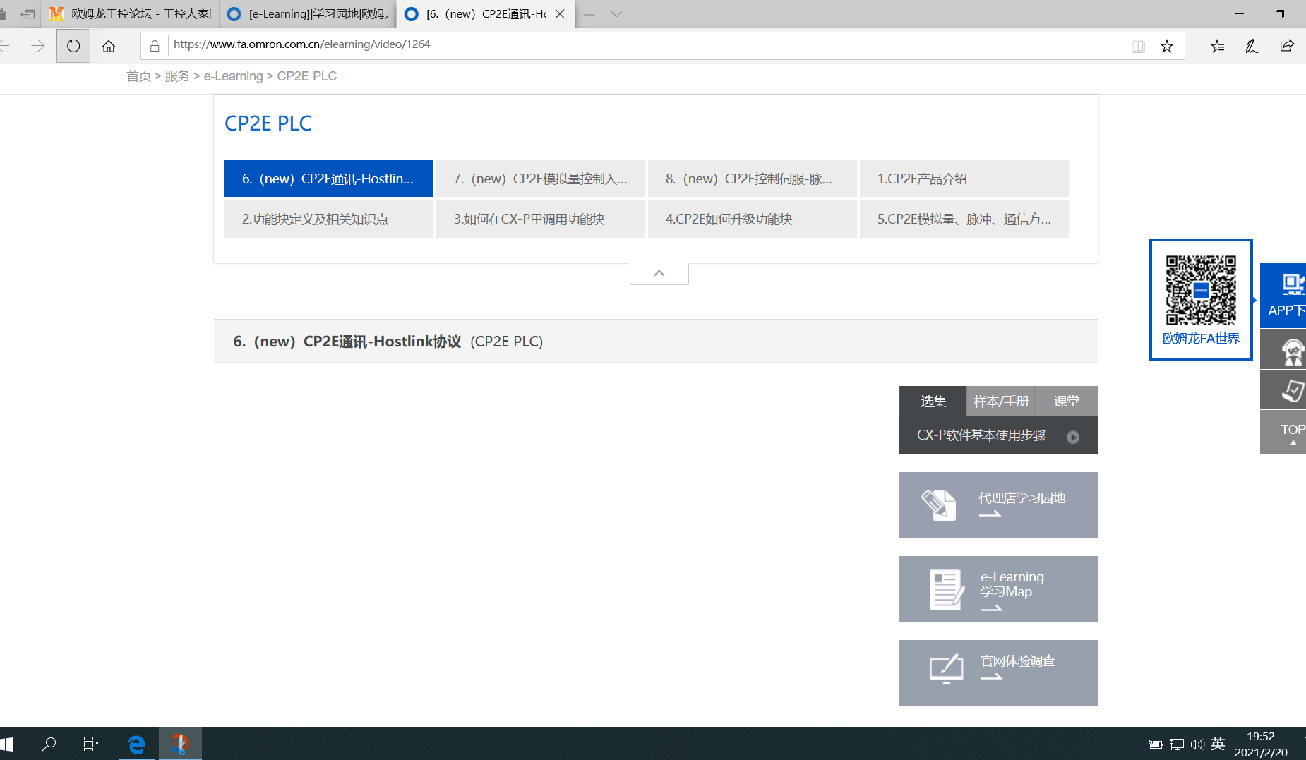
Task: Click the home page icon
Action: (109, 47)
